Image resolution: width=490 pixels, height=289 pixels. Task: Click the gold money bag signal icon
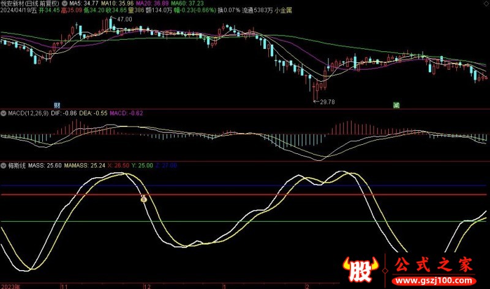[x=145, y=199]
